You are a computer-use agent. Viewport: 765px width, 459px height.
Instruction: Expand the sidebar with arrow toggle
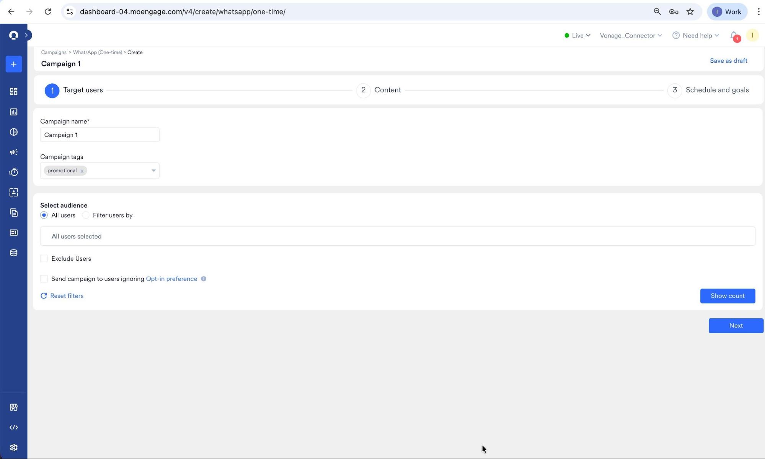26,35
